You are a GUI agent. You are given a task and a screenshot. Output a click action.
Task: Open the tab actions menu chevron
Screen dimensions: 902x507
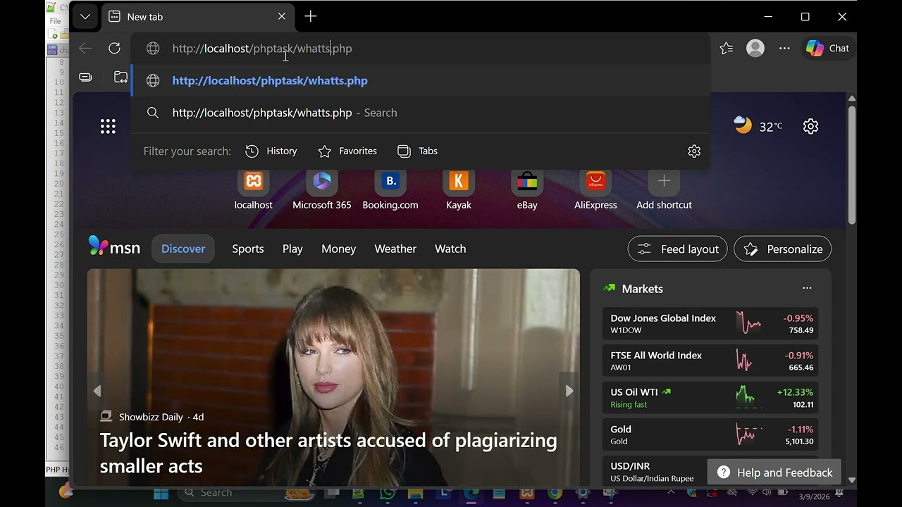tap(85, 16)
